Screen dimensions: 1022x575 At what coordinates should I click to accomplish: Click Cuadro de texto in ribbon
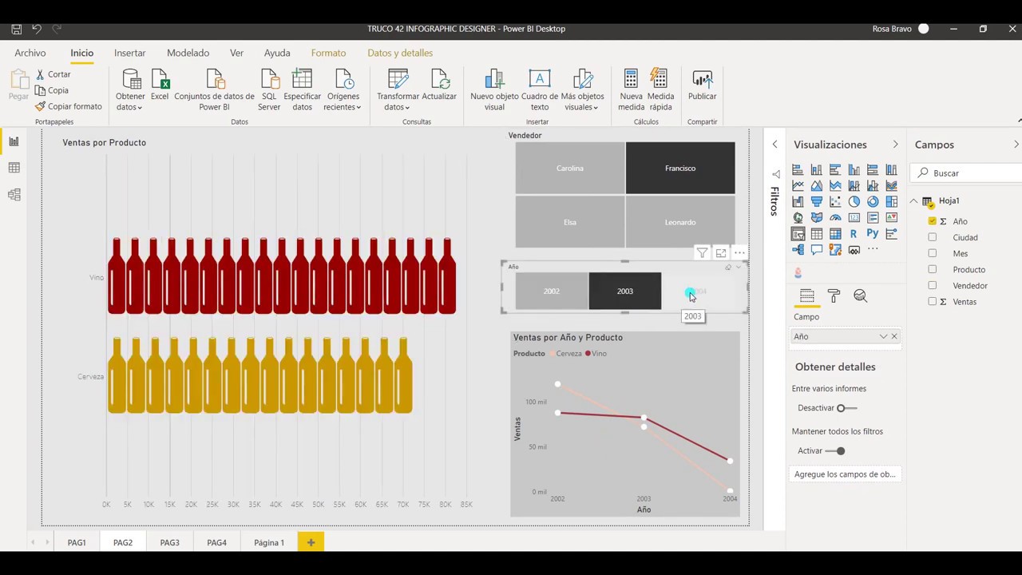click(540, 89)
